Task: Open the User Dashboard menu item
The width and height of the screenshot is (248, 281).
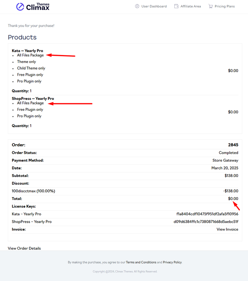Action: tap(154, 6)
